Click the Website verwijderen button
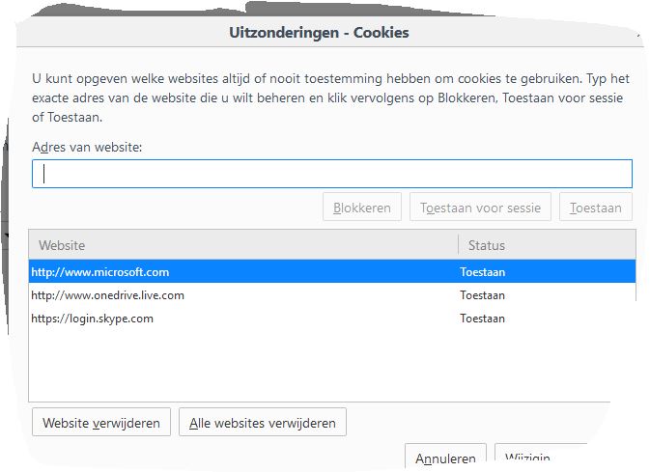This screenshot has width=650, height=472. pyautogui.click(x=101, y=422)
